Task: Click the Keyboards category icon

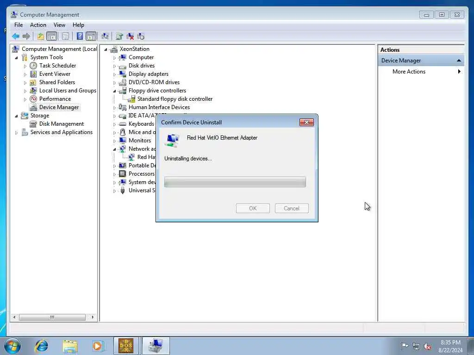Action: tap(122, 124)
